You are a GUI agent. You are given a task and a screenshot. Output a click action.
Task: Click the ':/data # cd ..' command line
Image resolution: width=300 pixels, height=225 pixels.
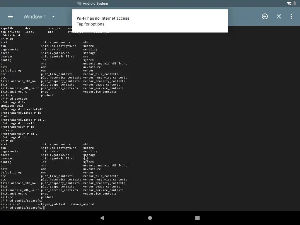coord(13,35)
